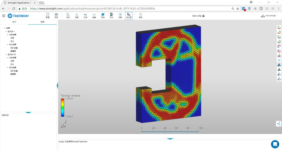Switch to the 模型 (Model) tab
Screen dimensions: 282x151
tap(14, 22)
